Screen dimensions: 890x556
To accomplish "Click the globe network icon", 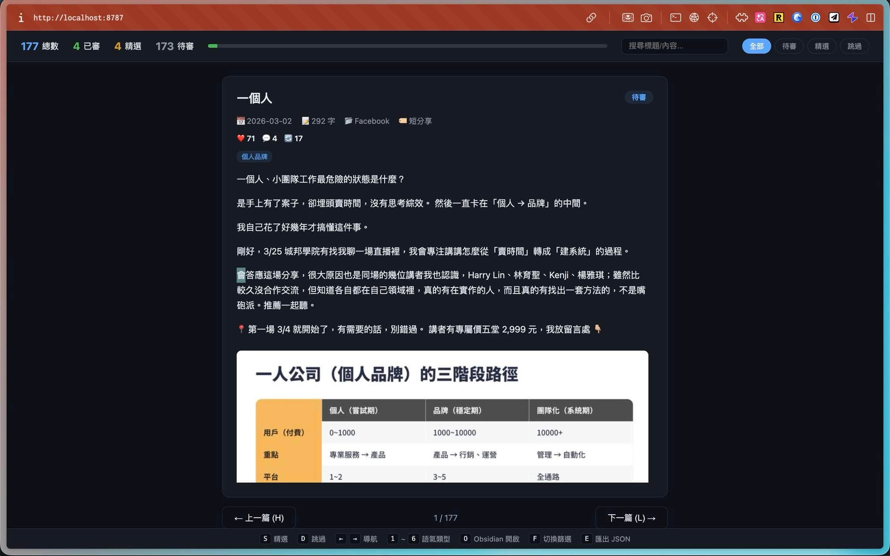I will (694, 18).
